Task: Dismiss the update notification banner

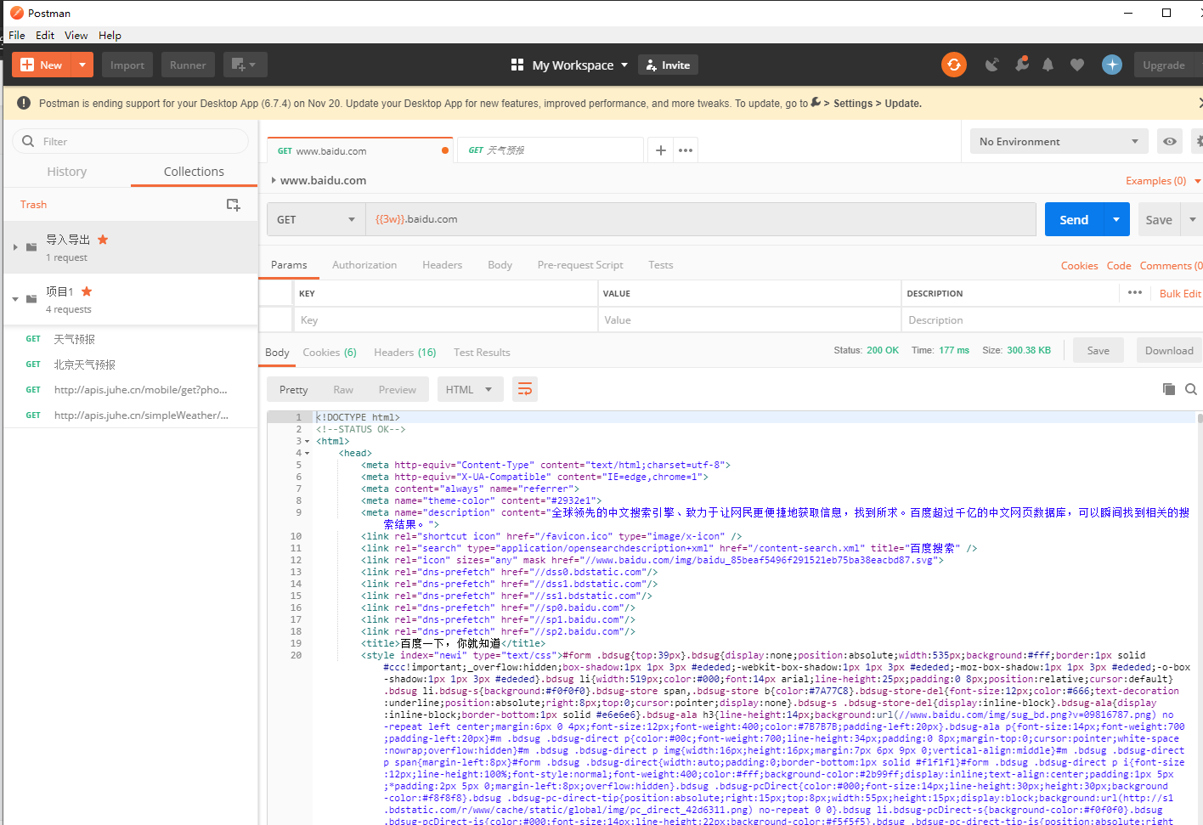Action: (x=1200, y=103)
